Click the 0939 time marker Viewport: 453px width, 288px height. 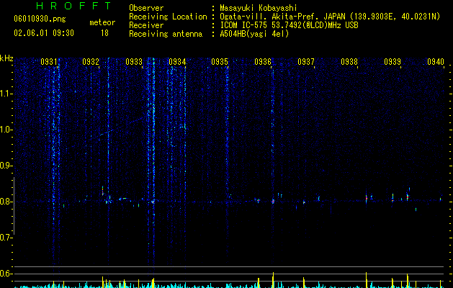click(x=393, y=62)
